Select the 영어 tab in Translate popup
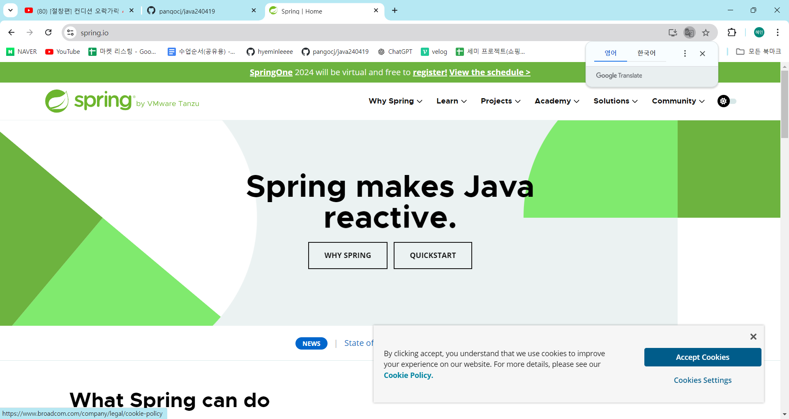 pyautogui.click(x=611, y=53)
